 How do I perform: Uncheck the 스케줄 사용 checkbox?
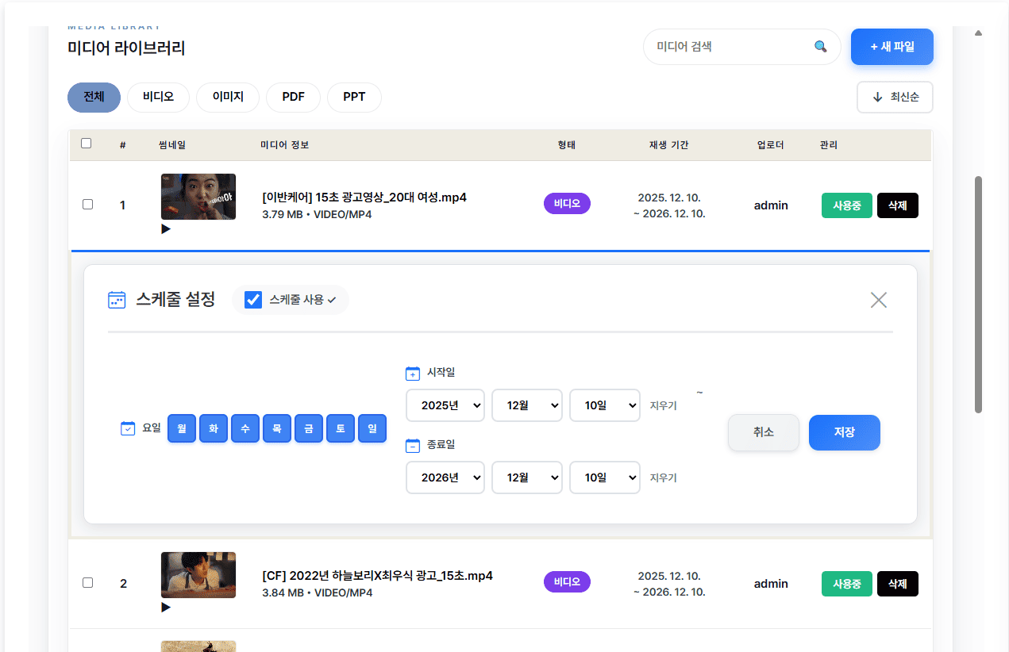point(253,300)
